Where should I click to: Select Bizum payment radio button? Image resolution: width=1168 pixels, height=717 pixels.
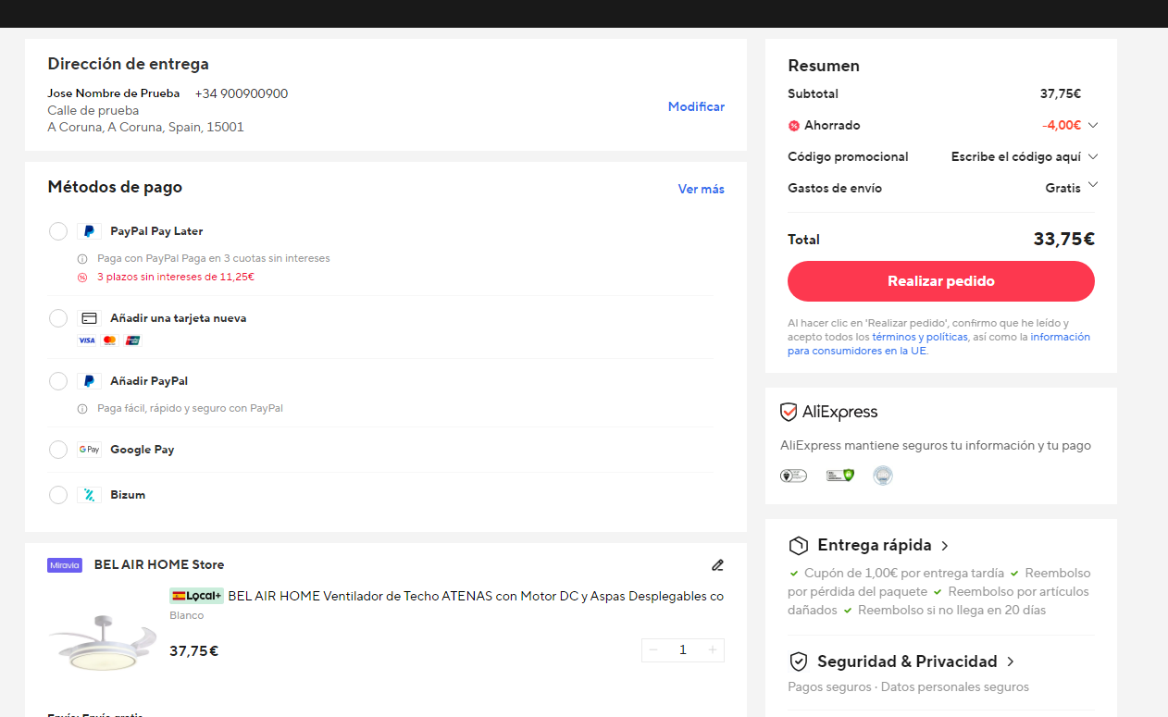click(58, 495)
